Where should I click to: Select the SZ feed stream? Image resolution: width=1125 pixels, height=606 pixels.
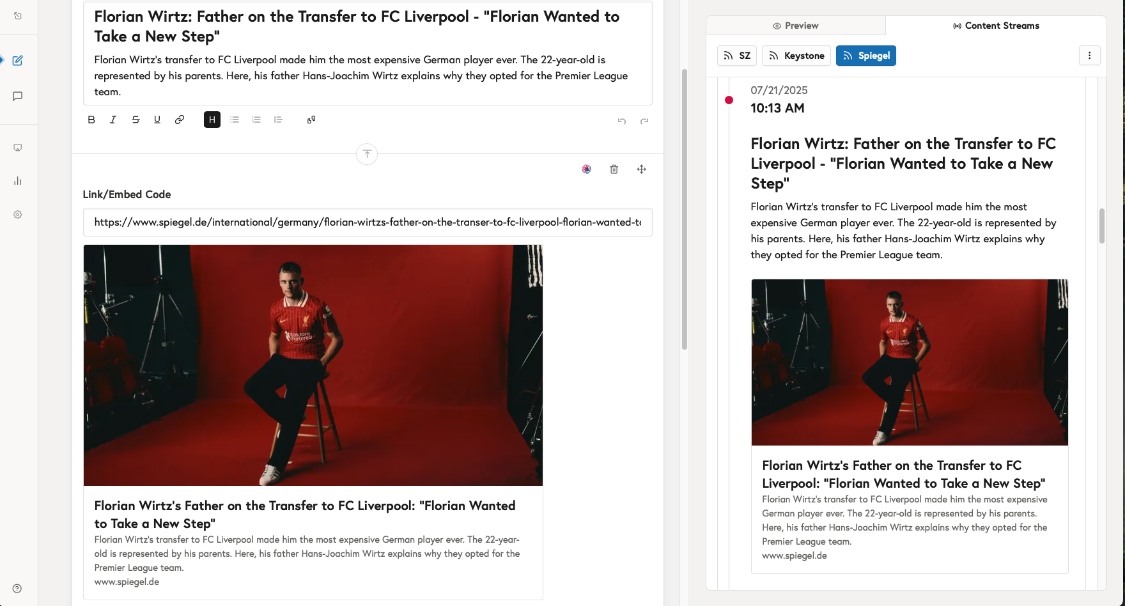tap(737, 56)
